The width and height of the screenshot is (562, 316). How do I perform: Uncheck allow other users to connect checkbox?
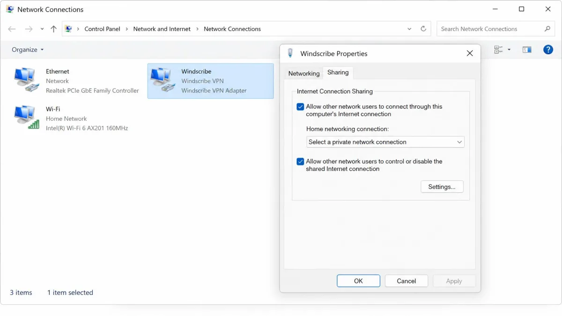pyautogui.click(x=300, y=107)
